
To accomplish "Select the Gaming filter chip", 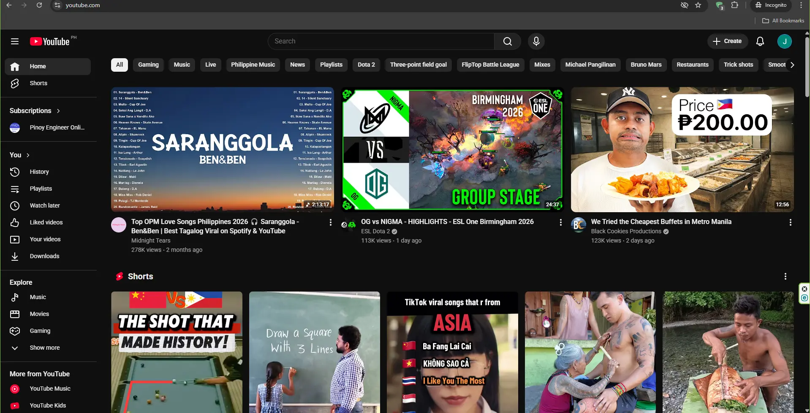I will click(148, 65).
